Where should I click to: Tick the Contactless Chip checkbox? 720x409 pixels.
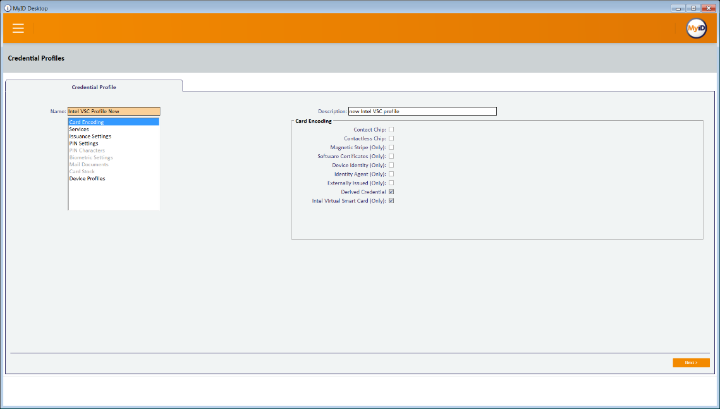pos(391,138)
